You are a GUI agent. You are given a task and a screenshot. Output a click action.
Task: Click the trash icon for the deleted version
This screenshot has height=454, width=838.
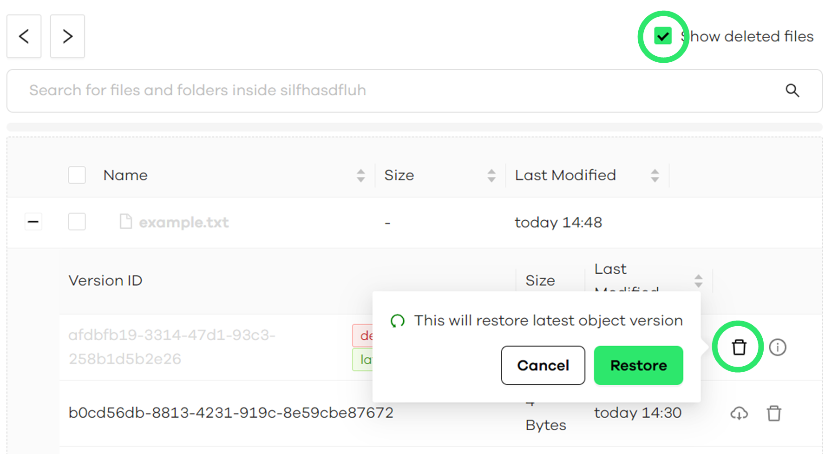click(x=739, y=347)
